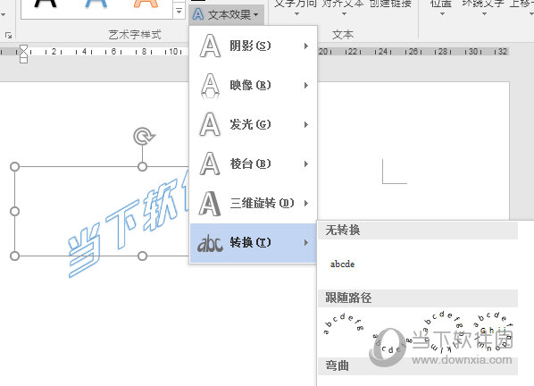Click the bottom-middle handle of WordArt box
Screen dimensions: 534x386
click(x=142, y=256)
